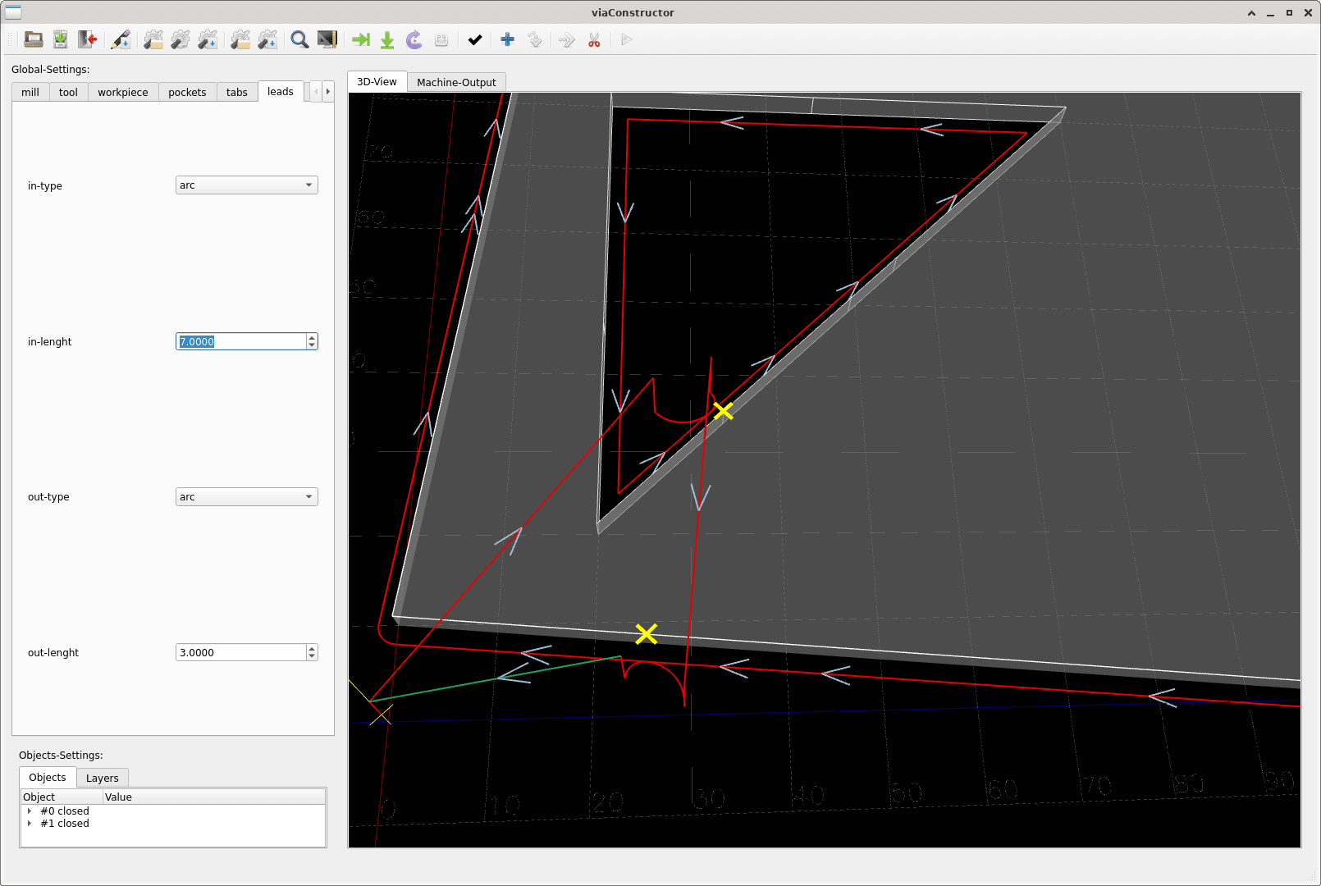This screenshot has height=886, width=1321.
Task: Increase in-lenght with up stepper
Action: pyautogui.click(x=312, y=337)
